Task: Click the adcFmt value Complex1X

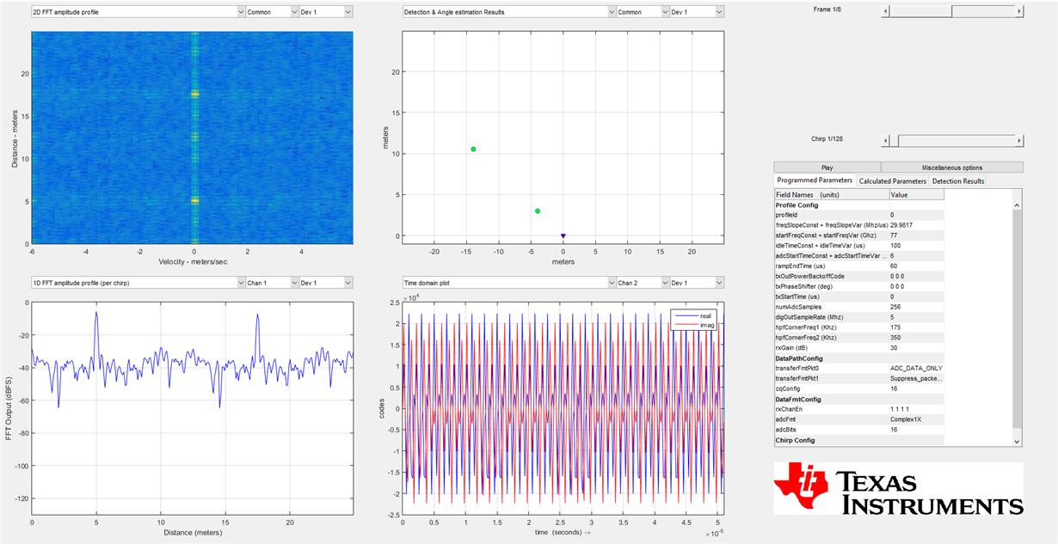Action: point(916,419)
